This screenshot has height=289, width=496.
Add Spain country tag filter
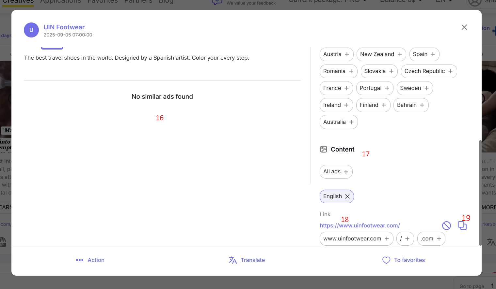433,54
